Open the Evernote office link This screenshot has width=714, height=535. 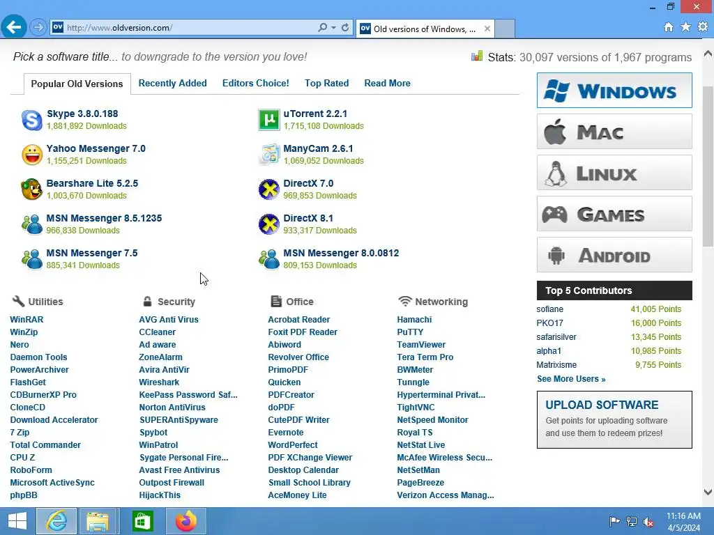(285, 432)
